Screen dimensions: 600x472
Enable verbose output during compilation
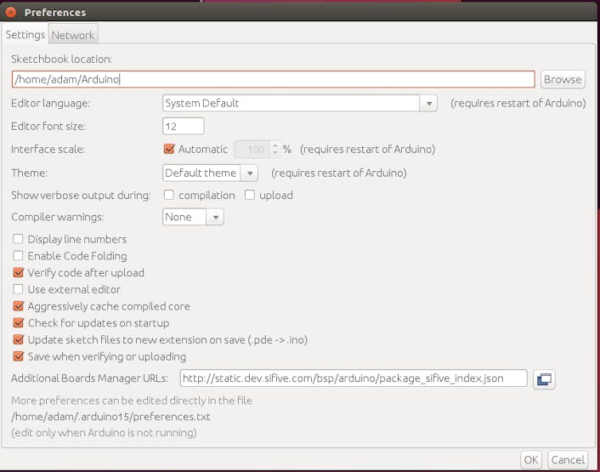click(x=169, y=196)
